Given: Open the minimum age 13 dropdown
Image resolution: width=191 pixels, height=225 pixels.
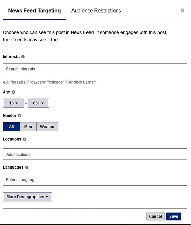Looking at the screenshot, I should coord(13,103).
